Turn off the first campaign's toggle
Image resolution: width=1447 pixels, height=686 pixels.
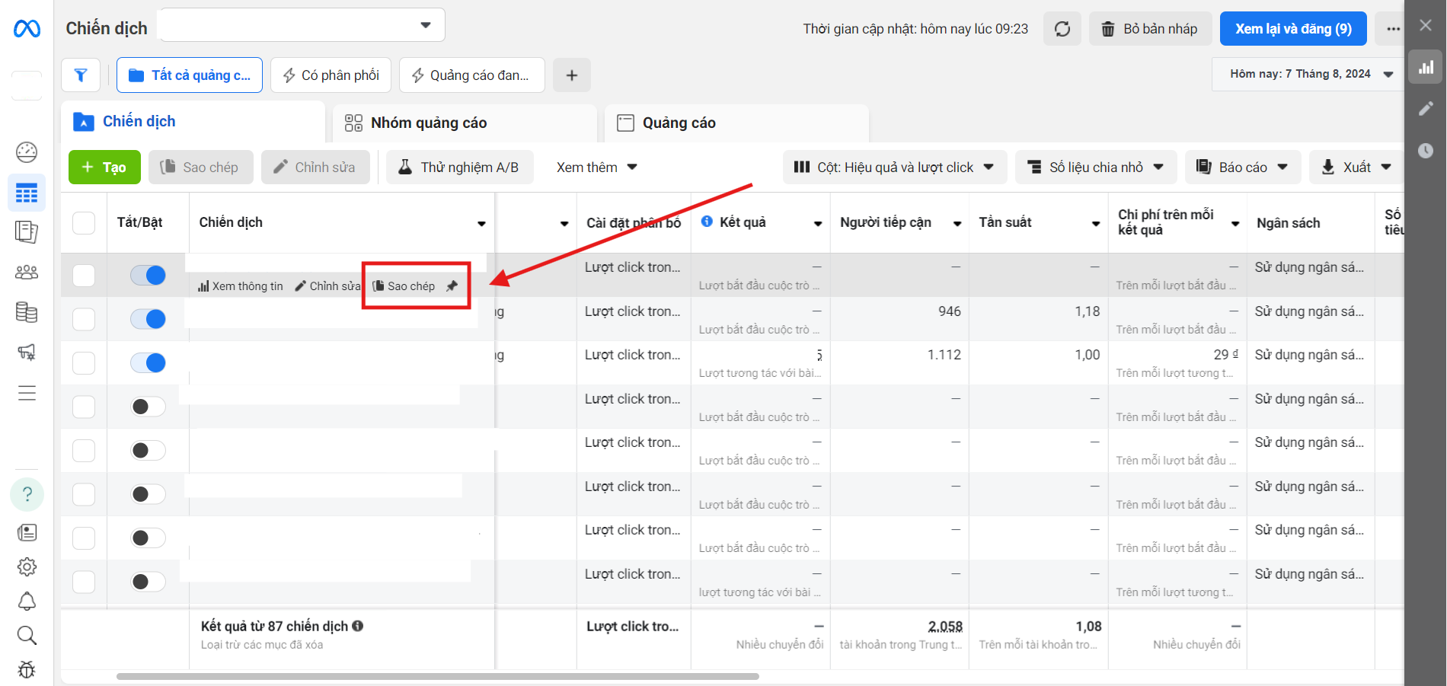click(x=148, y=275)
